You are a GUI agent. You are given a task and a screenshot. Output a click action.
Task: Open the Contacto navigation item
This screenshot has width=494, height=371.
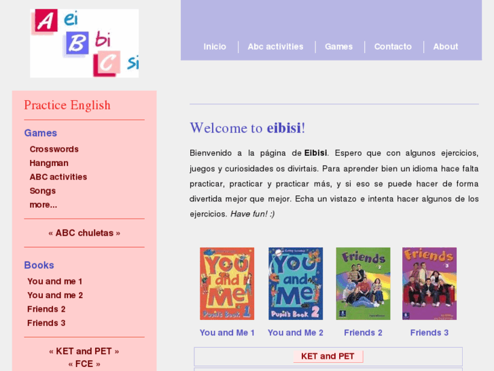393,47
